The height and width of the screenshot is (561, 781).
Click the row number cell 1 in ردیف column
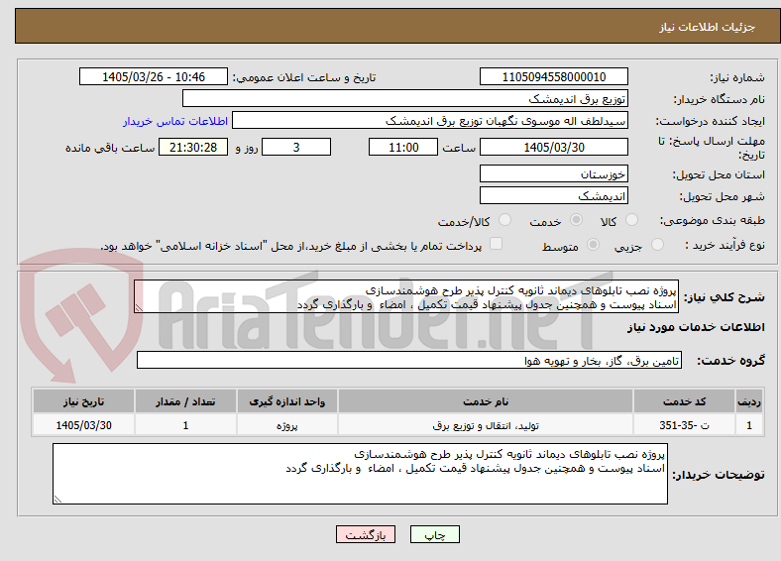click(749, 425)
